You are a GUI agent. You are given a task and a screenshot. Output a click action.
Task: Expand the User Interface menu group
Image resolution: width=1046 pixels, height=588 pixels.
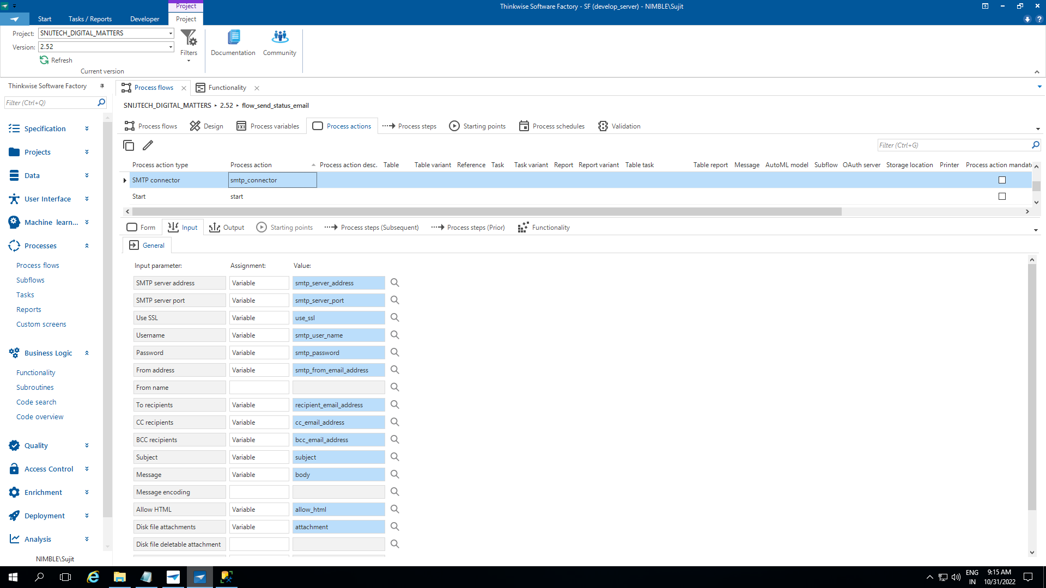[50, 199]
